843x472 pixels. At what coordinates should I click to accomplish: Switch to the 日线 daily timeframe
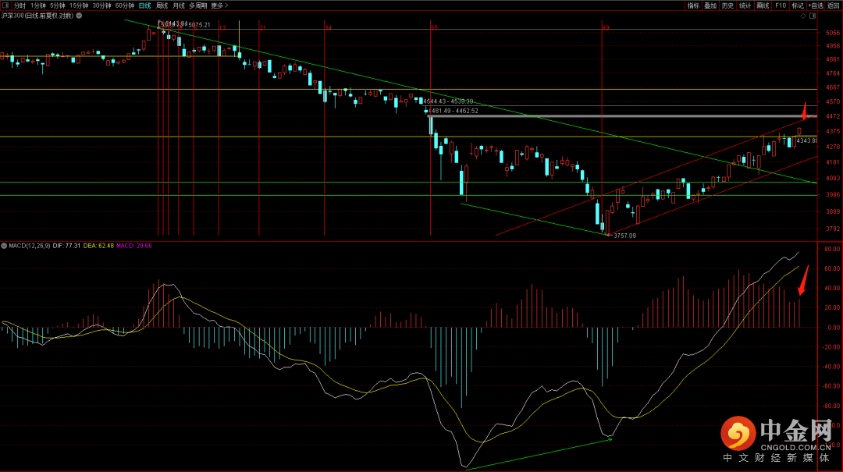[145, 5]
